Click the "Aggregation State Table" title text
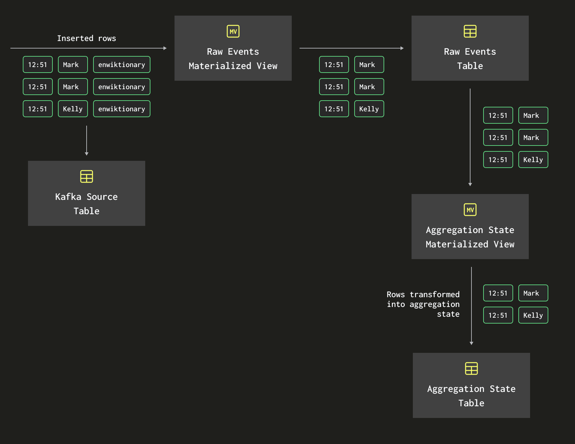The image size is (575, 444). pyautogui.click(x=471, y=396)
